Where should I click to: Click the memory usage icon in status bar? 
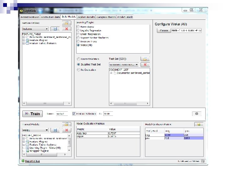(x=203, y=161)
